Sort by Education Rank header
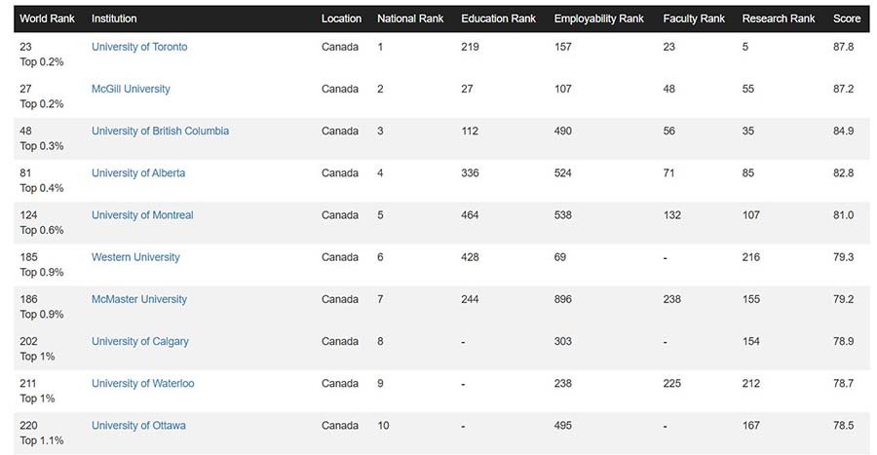 tap(498, 19)
